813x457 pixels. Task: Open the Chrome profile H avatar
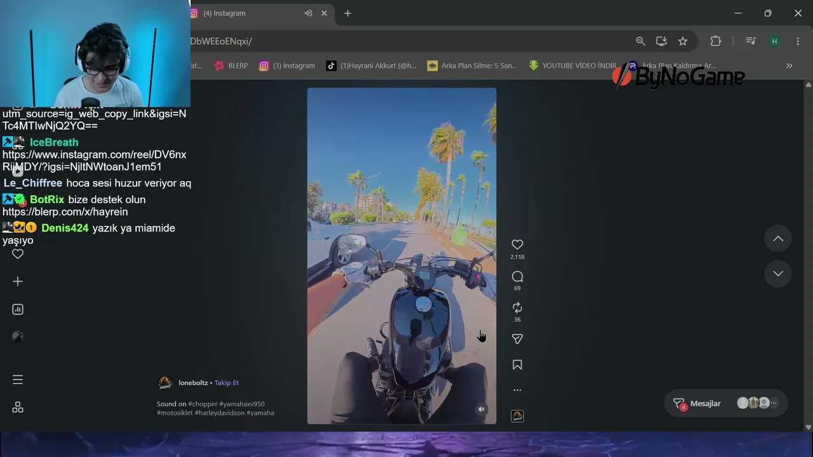click(774, 41)
